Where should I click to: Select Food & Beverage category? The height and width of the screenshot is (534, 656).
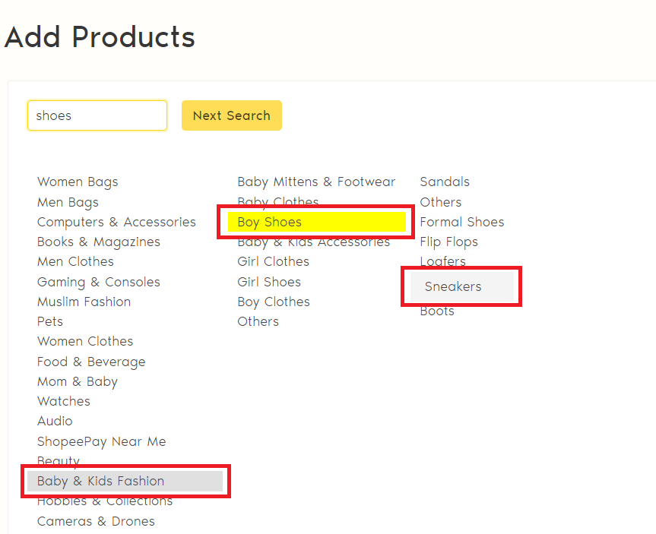tap(91, 362)
